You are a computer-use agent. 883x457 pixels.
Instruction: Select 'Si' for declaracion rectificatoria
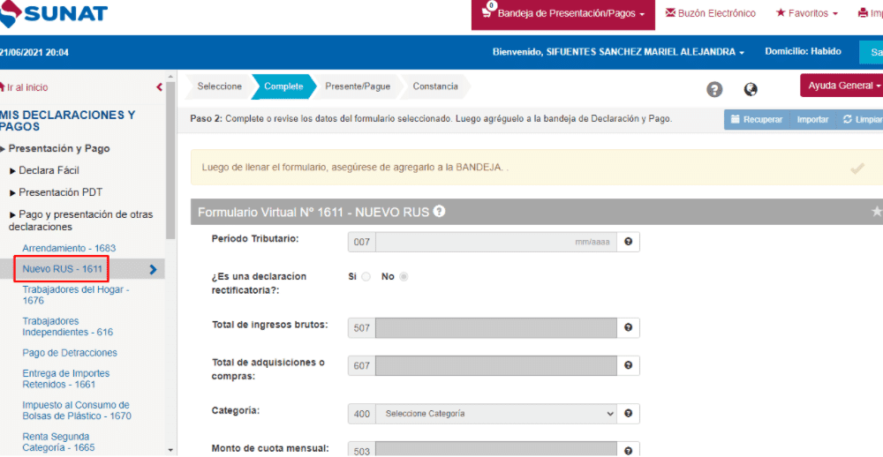(x=366, y=277)
